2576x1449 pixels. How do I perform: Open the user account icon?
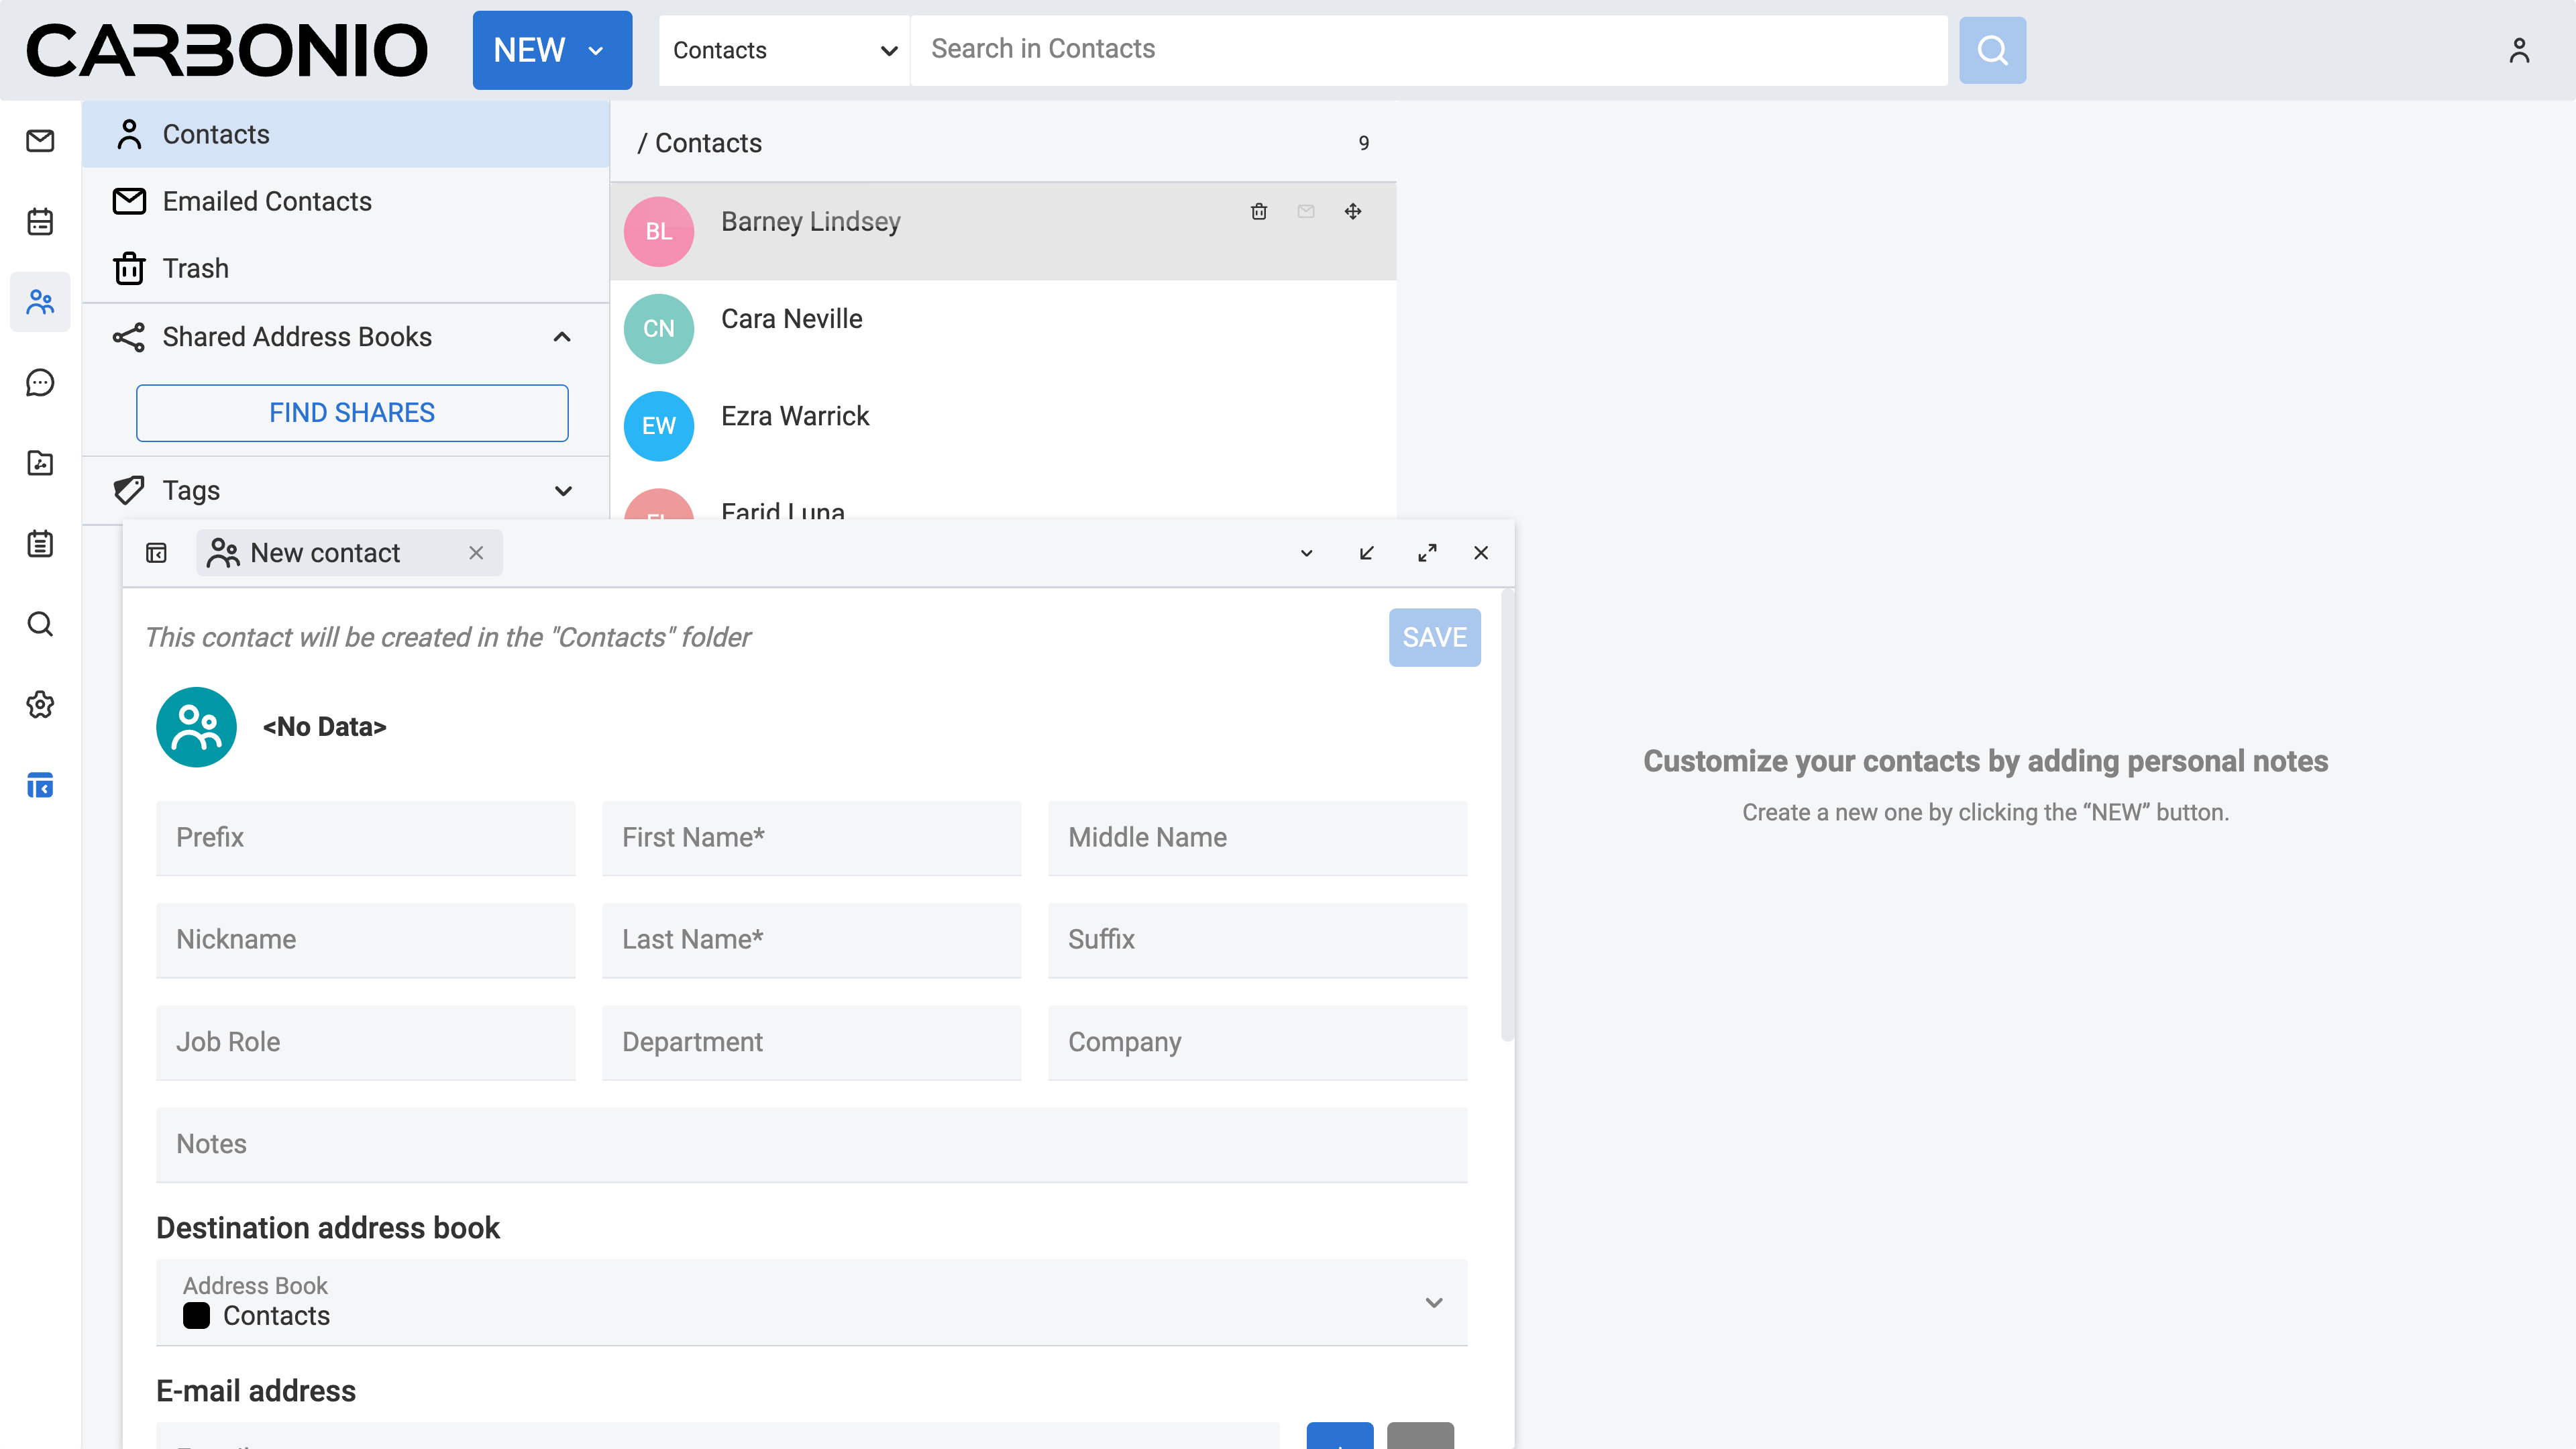point(2519,50)
